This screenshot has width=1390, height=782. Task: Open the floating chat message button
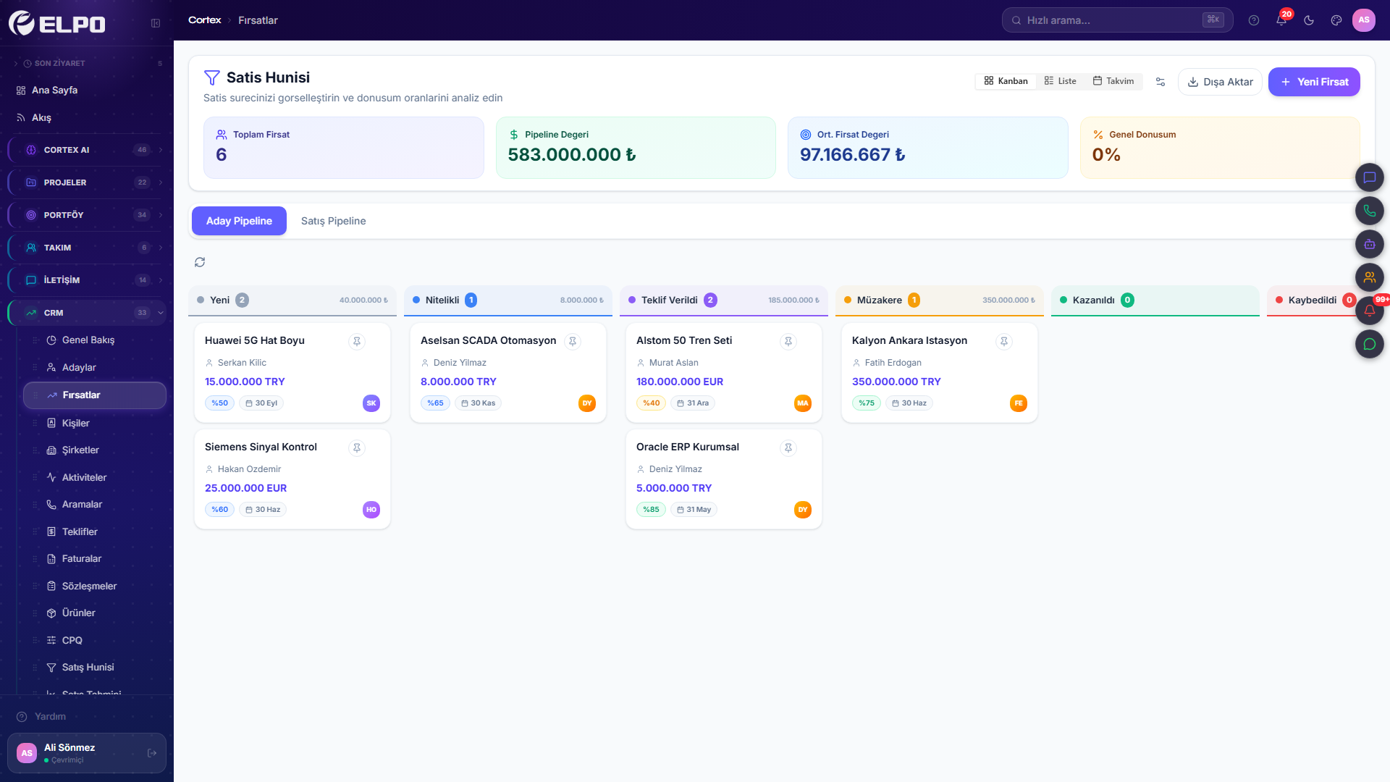pyautogui.click(x=1370, y=177)
